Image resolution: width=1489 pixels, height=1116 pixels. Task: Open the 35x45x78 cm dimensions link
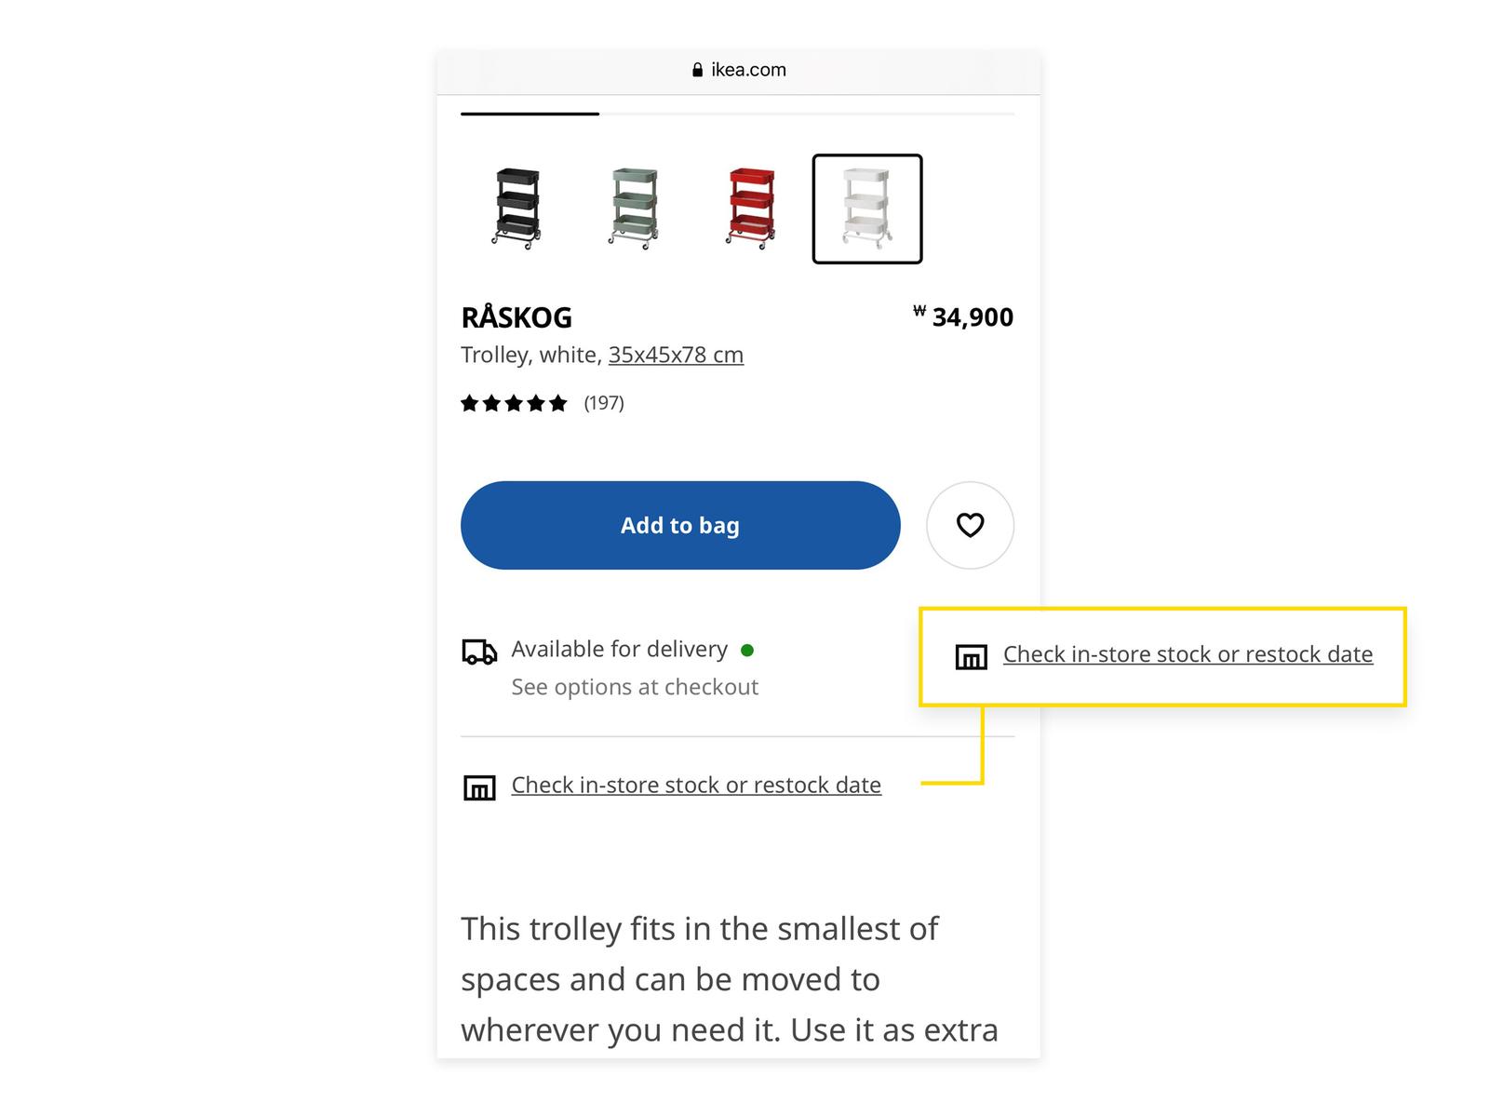[x=675, y=355]
